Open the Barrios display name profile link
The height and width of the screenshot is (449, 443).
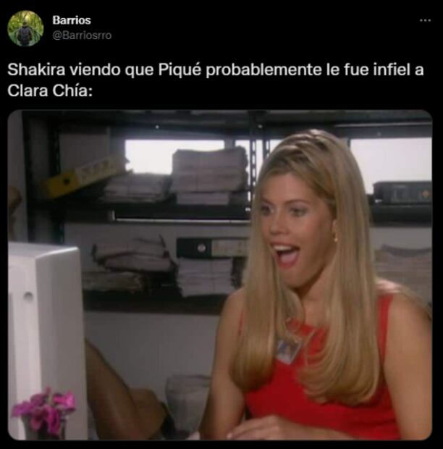point(72,20)
